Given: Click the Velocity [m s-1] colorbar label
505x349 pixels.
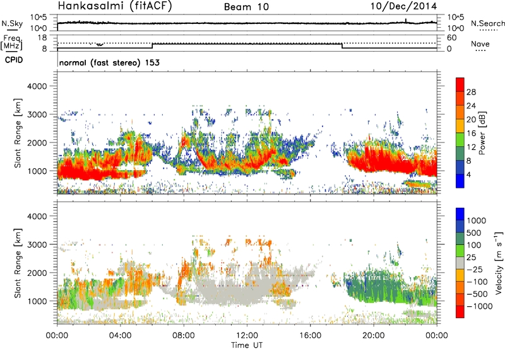Looking at the screenshot, I should (499, 263).
